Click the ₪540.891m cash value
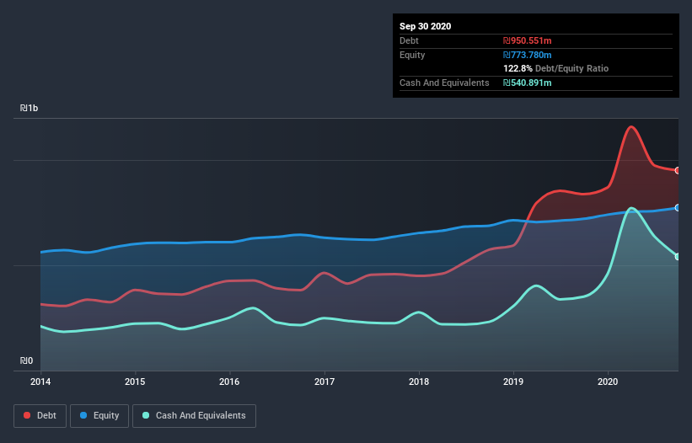 [x=528, y=83]
